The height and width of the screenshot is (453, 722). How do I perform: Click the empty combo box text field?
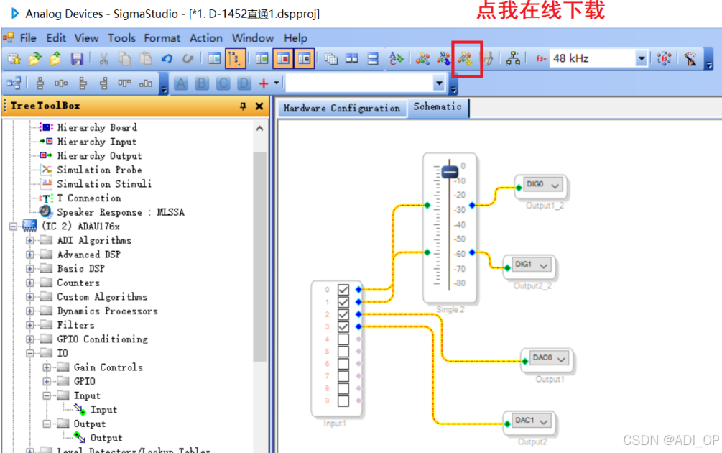pyautogui.click(x=359, y=83)
